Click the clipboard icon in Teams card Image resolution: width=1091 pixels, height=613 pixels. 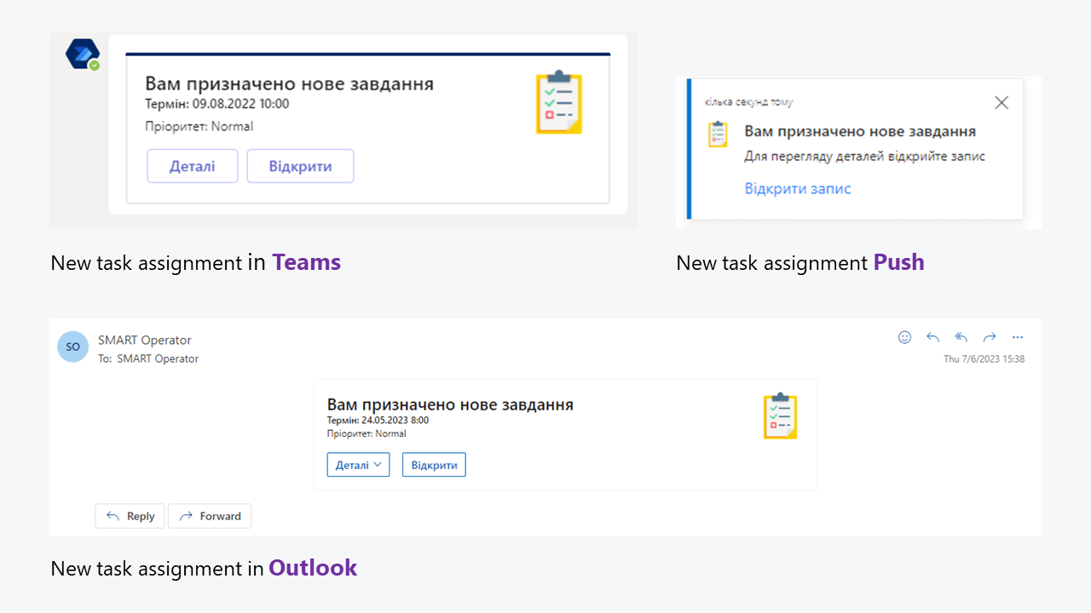point(559,103)
